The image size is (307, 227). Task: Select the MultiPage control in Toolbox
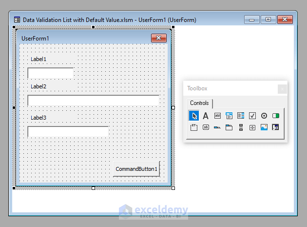[229, 127]
